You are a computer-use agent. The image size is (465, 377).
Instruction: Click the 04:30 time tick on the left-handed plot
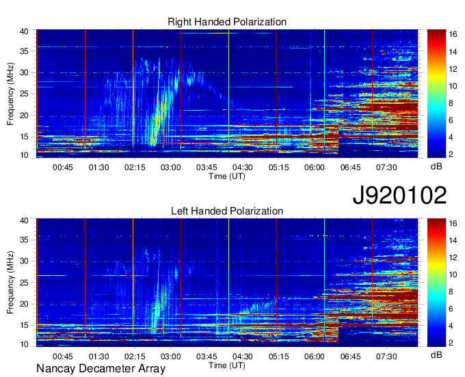pos(242,357)
